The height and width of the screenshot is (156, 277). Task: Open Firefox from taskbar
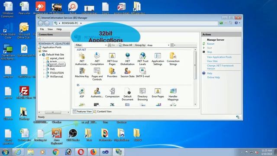tap(93, 152)
